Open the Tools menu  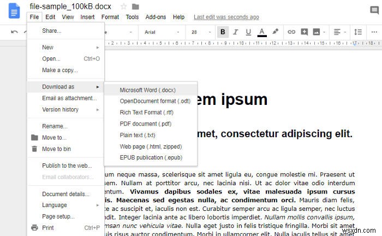tap(132, 17)
